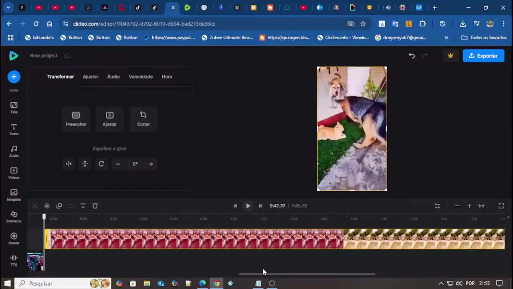Skip to previous clip
Viewport: 513px width, 289px height.
[x=235, y=206]
